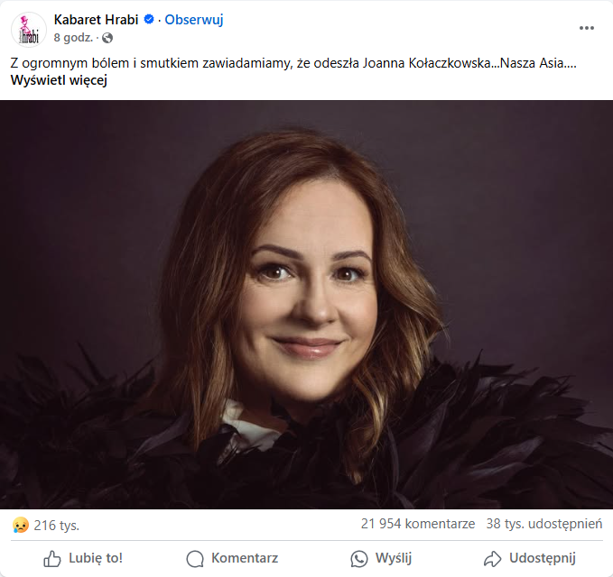Open the Kabaret Hrabi profile avatar
Viewport: 613px width, 577px height.
click(29, 29)
